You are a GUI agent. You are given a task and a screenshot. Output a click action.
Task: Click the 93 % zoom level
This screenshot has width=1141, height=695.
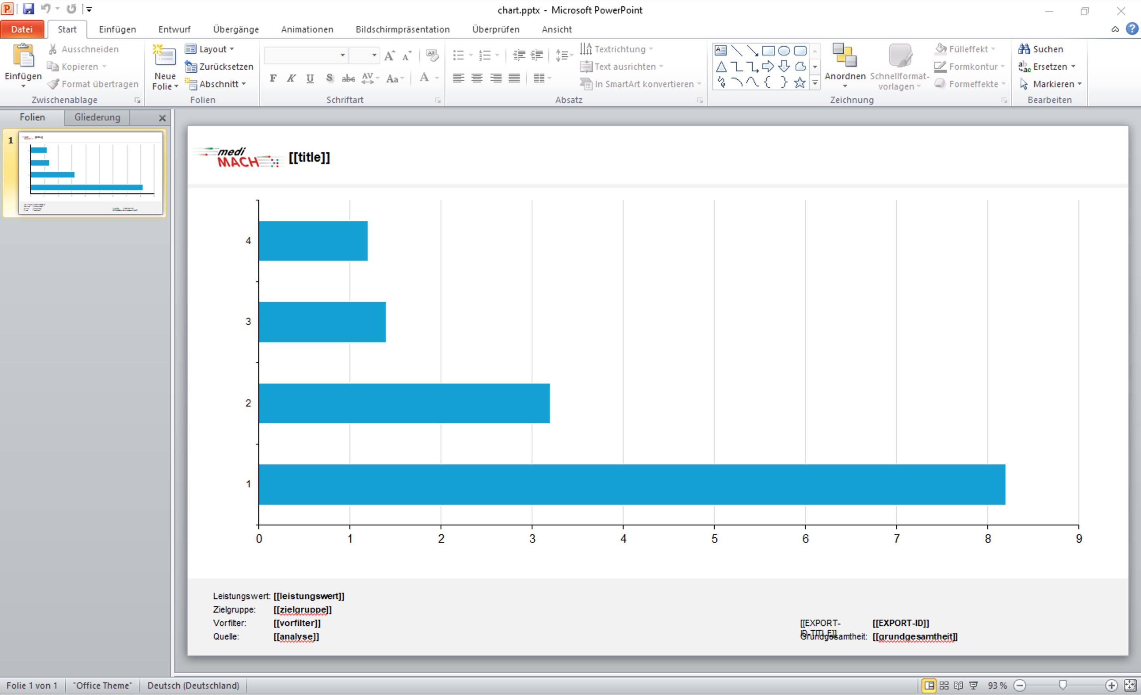tap(997, 685)
